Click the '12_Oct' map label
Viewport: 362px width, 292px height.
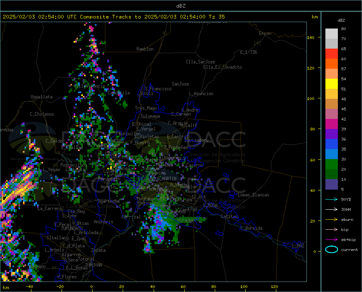click(x=199, y=196)
